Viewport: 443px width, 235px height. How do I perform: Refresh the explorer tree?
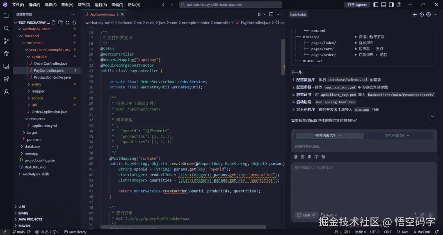pyautogui.click(x=68, y=23)
